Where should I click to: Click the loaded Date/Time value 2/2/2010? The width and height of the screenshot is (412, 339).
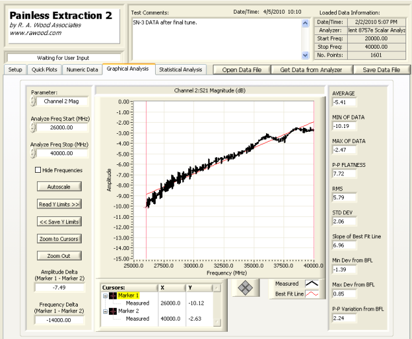tap(376, 22)
